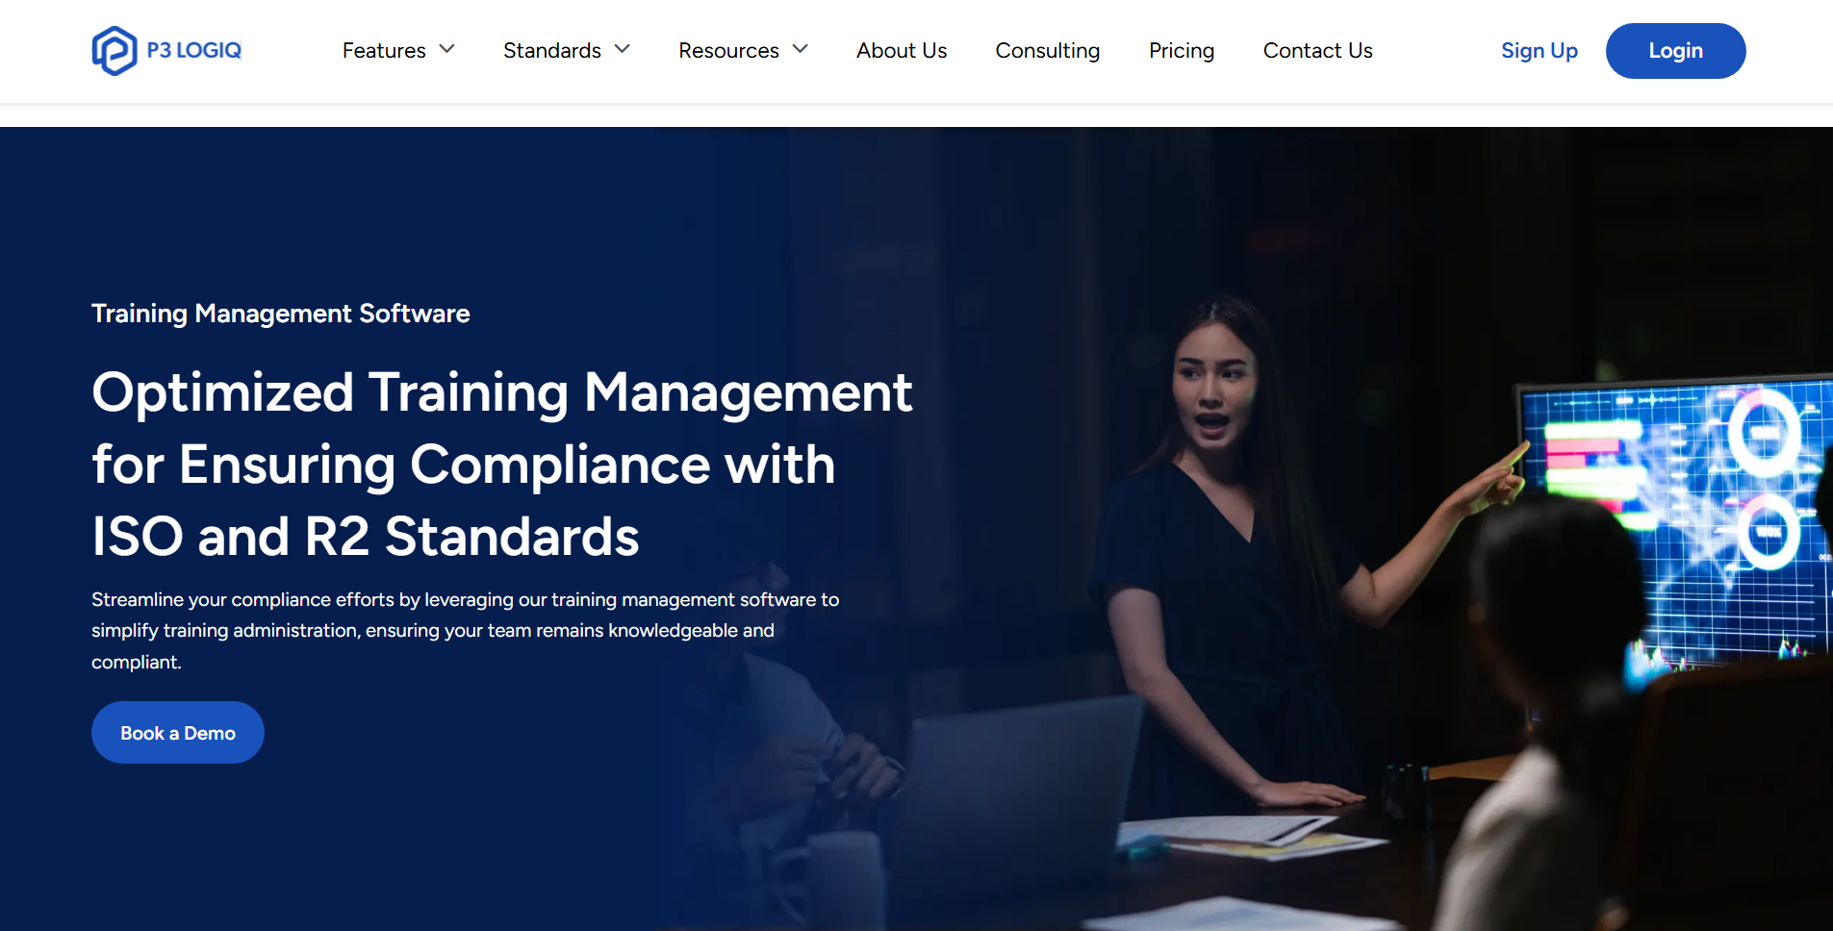Click the Sign Up link

tap(1540, 51)
